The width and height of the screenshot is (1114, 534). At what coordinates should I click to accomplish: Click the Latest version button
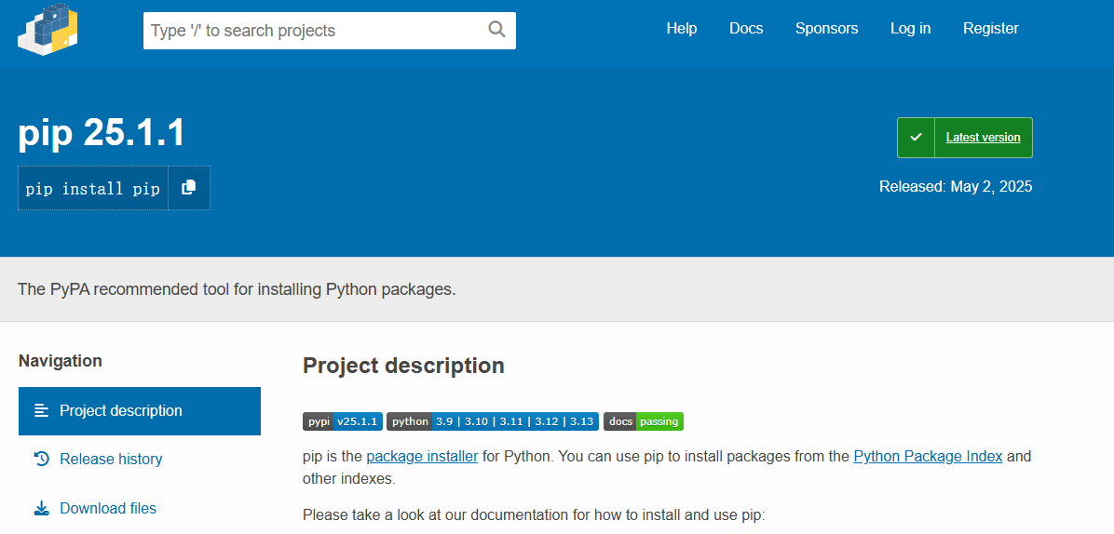[x=983, y=138]
